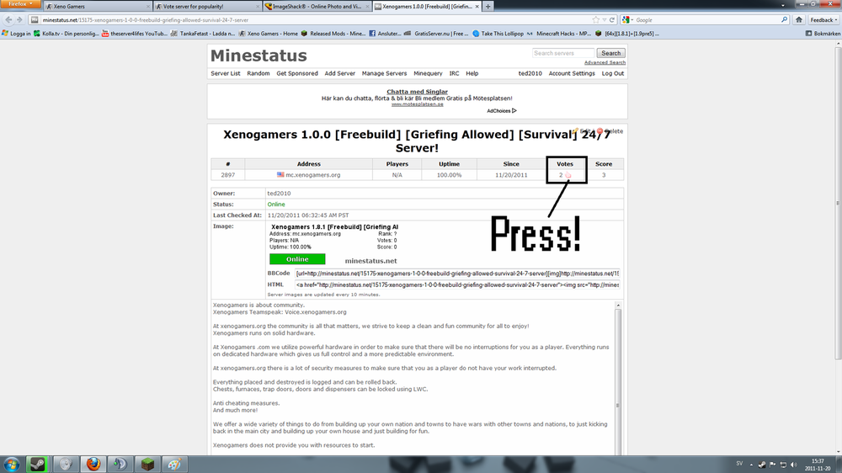
Task: Open the Windows Start menu
Action: tap(11, 465)
